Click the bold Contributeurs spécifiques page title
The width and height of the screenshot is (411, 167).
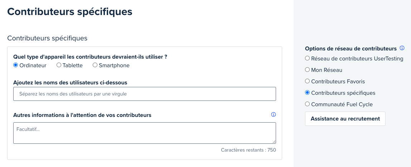70,12
